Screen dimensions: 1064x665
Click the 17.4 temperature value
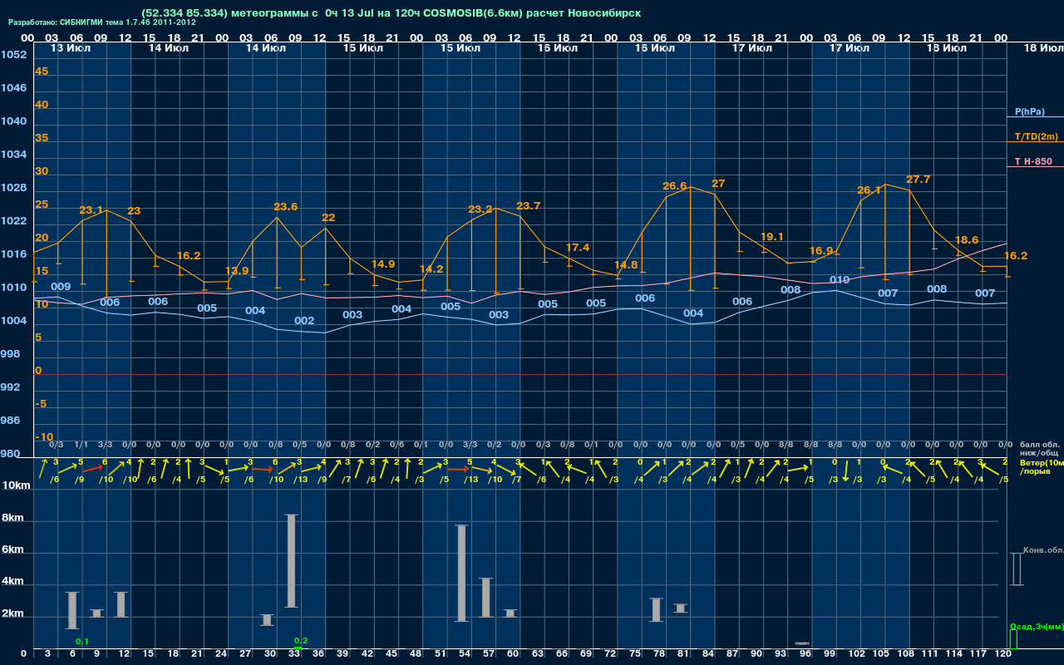point(578,248)
